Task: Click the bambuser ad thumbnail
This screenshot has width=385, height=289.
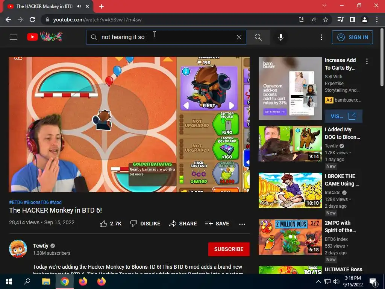Action: pos(290,88)
